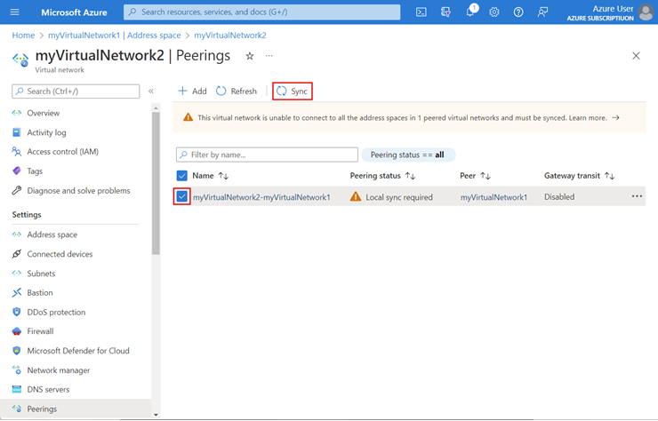Open portal settings gear
This screenshot has height=421, width=658.
(x=493, y=12)
